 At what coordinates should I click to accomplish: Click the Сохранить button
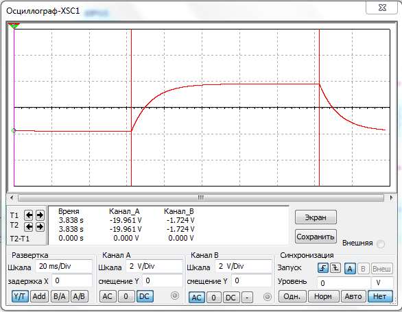(316, 237)
